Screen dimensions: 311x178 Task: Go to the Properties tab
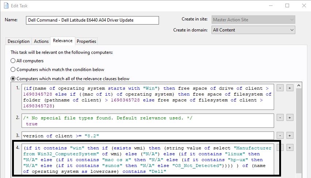[x=86, y=41]
